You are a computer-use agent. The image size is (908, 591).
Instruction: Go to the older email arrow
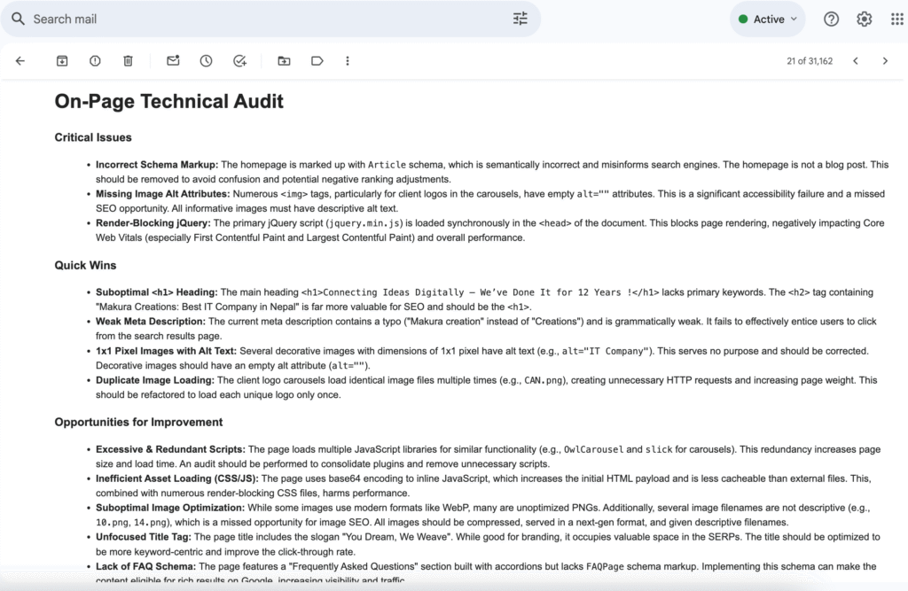(x=885, y=61)
